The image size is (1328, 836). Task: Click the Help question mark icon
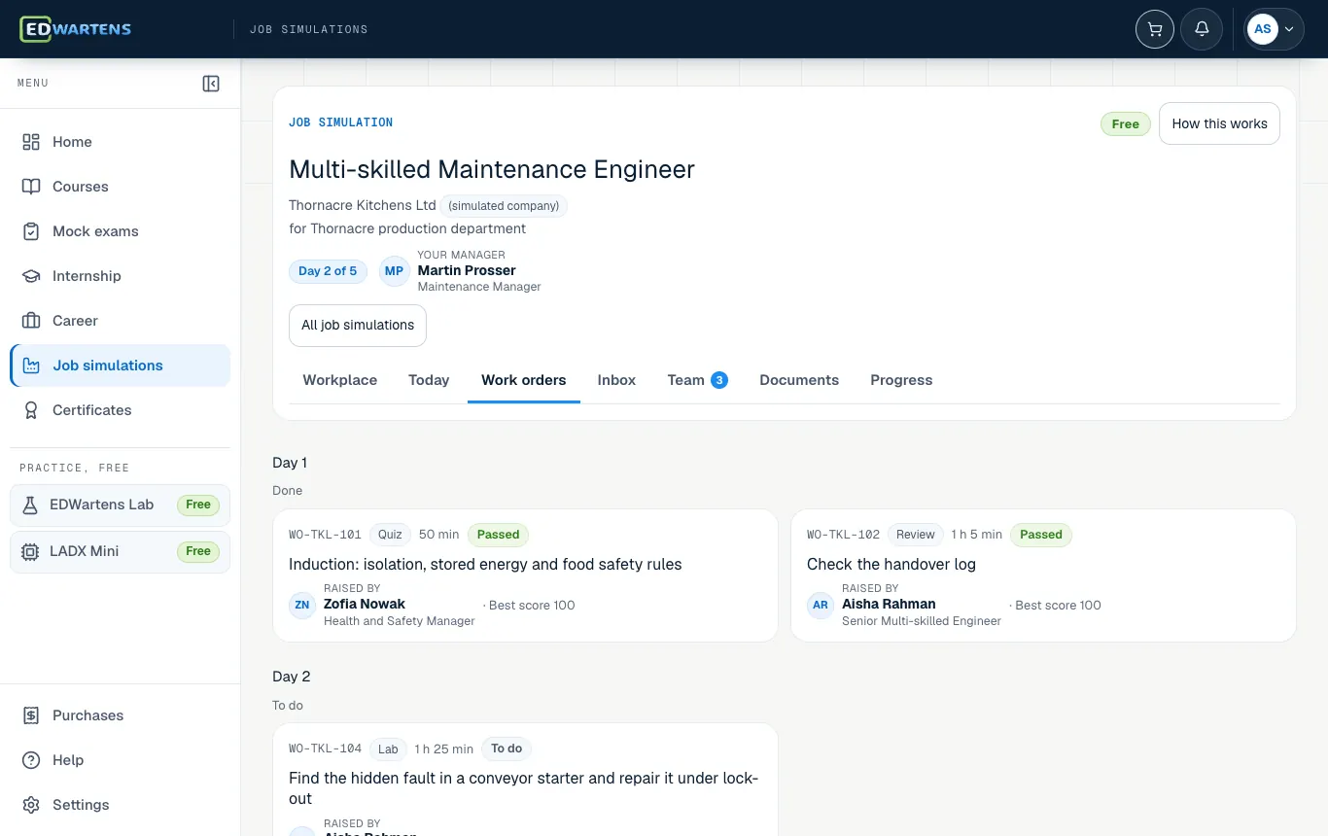31,760
